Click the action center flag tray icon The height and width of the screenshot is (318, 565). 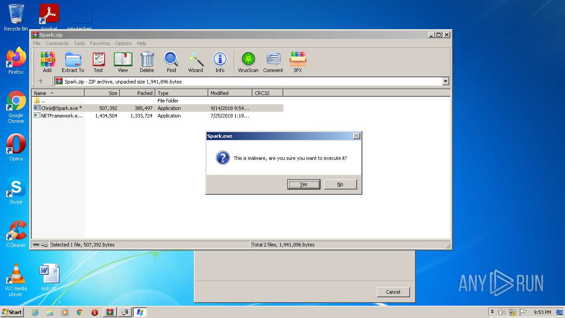click(523, 312)
